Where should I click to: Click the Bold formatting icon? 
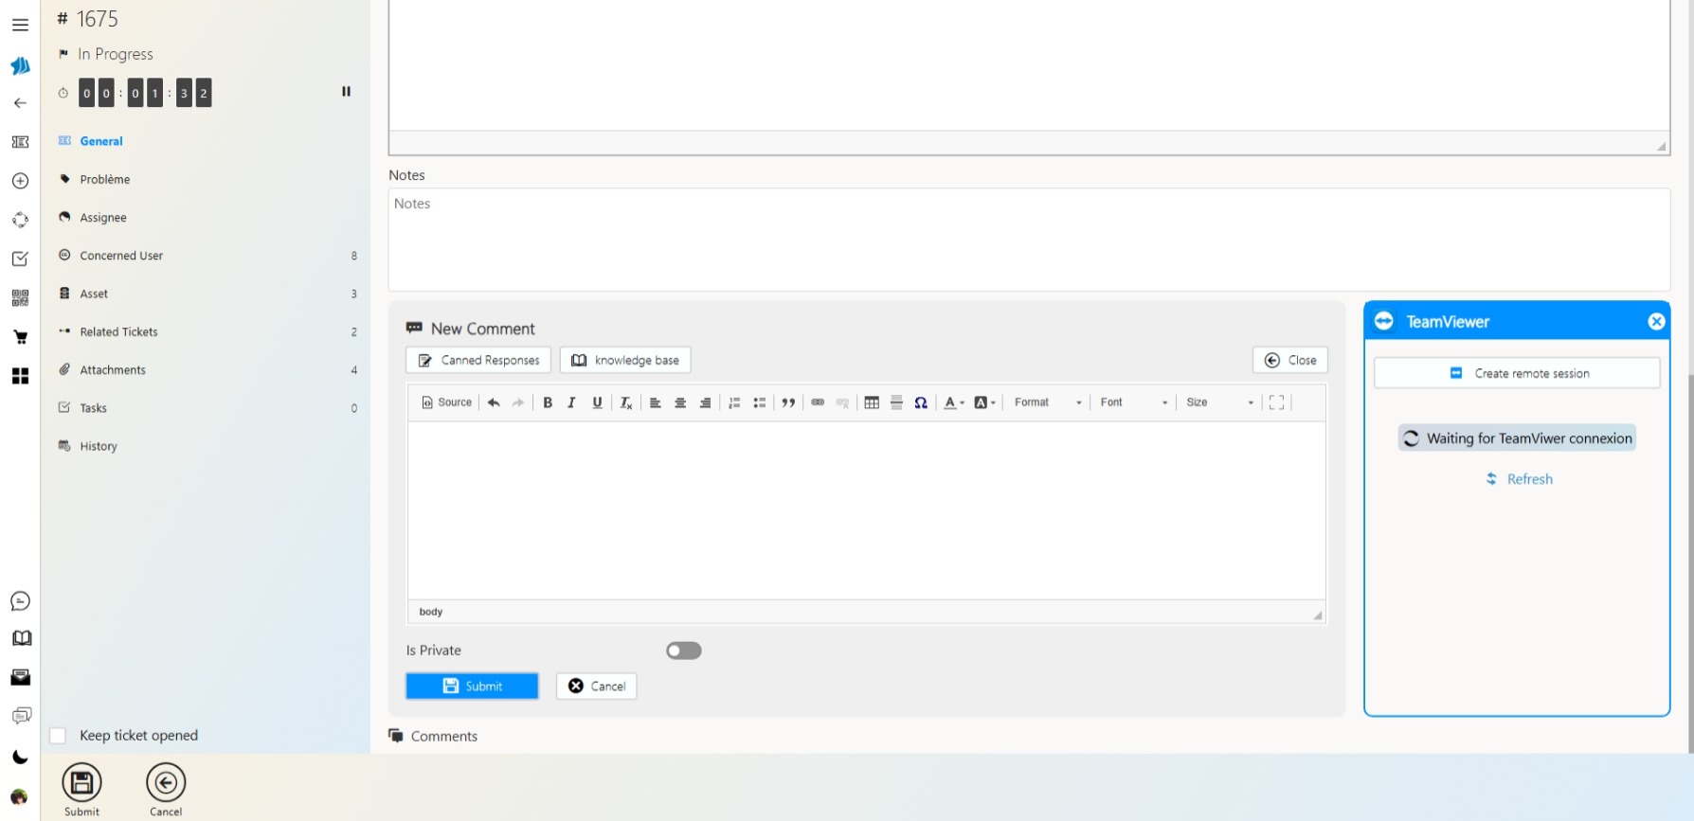(548, 402)
